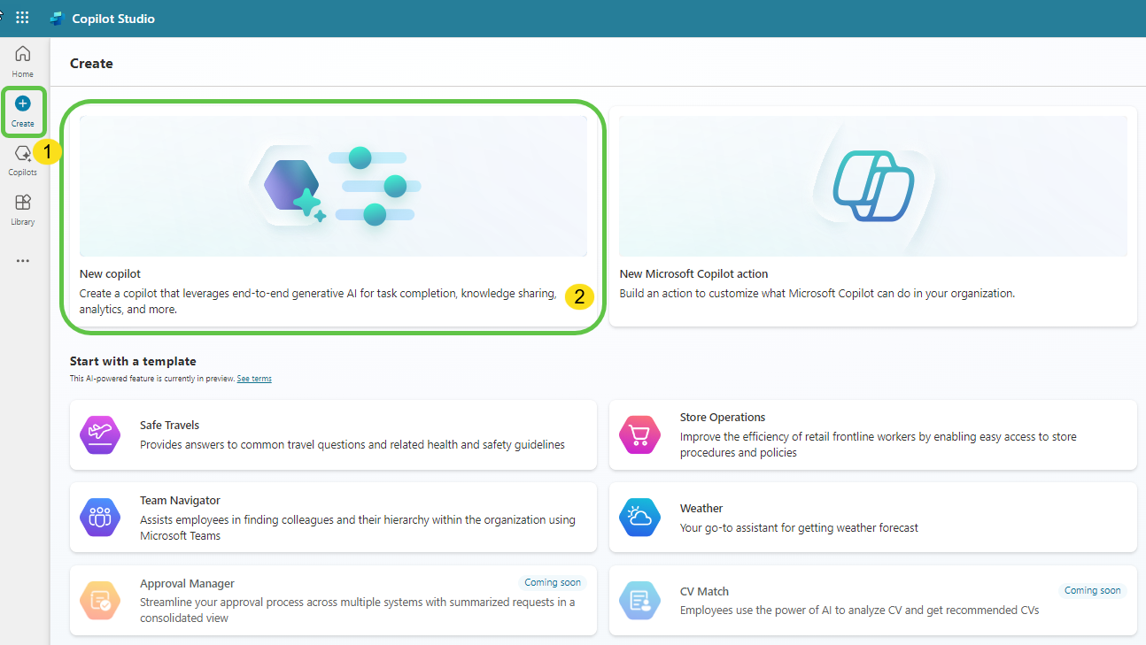
Task: Expand more sidebar options with the ellipsis
Action: [22, 259]
